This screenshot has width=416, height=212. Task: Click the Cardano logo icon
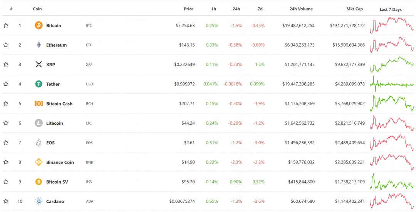coord(39,201)
